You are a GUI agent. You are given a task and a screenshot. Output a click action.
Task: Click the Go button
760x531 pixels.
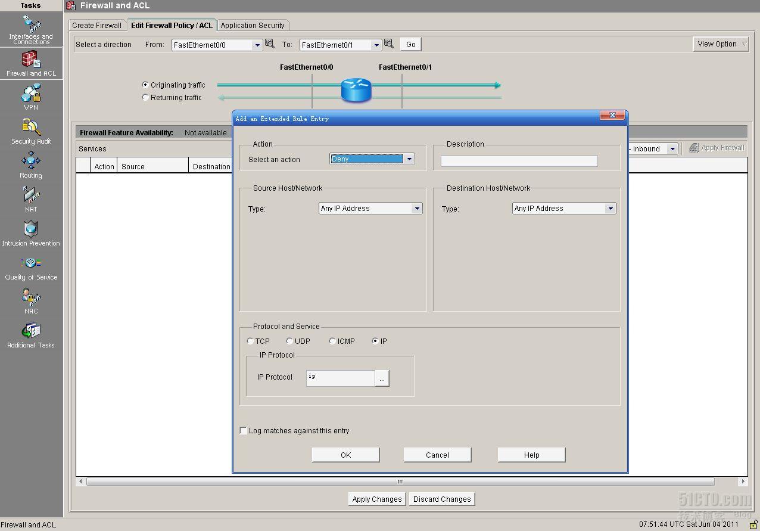pos(411,44)
